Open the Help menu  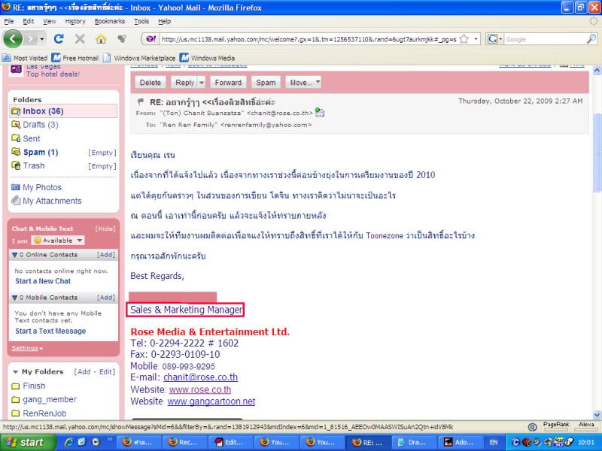tap(164, 21)
